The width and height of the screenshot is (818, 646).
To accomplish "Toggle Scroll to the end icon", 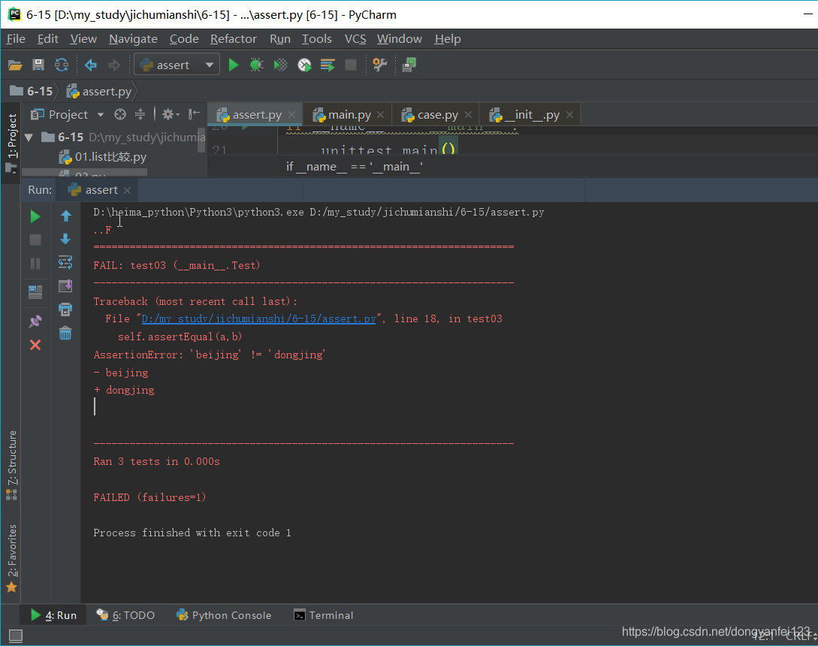I will pos(65,286).
